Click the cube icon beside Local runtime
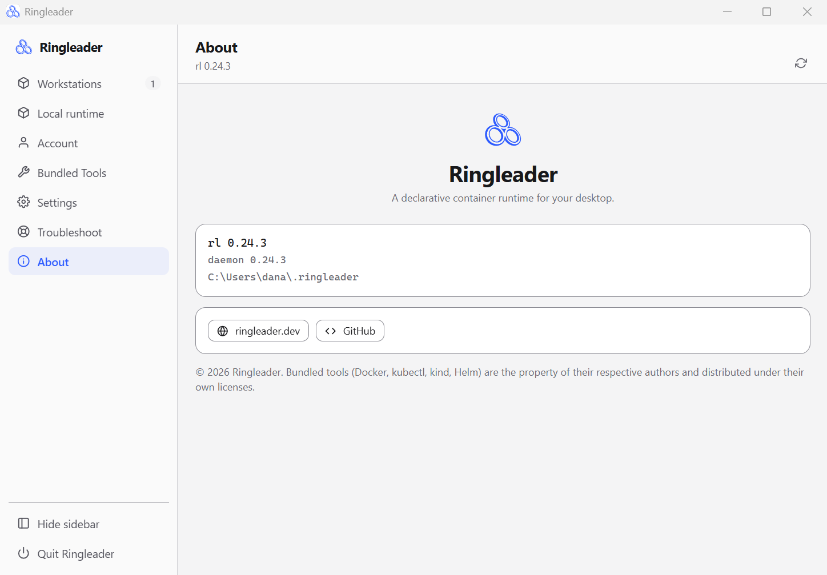 coord(23,113)
